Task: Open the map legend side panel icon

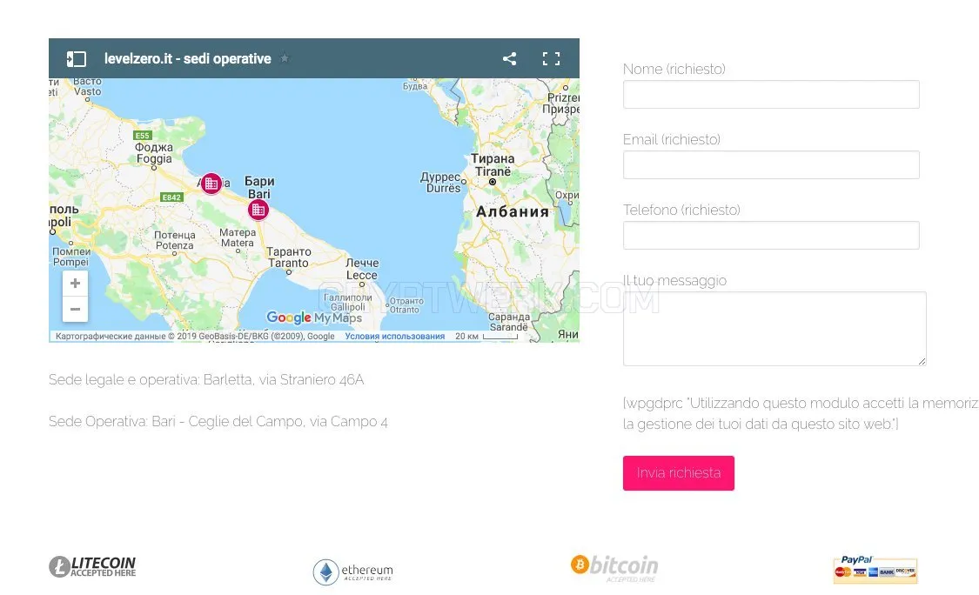Action: click(x=77, y=58)
